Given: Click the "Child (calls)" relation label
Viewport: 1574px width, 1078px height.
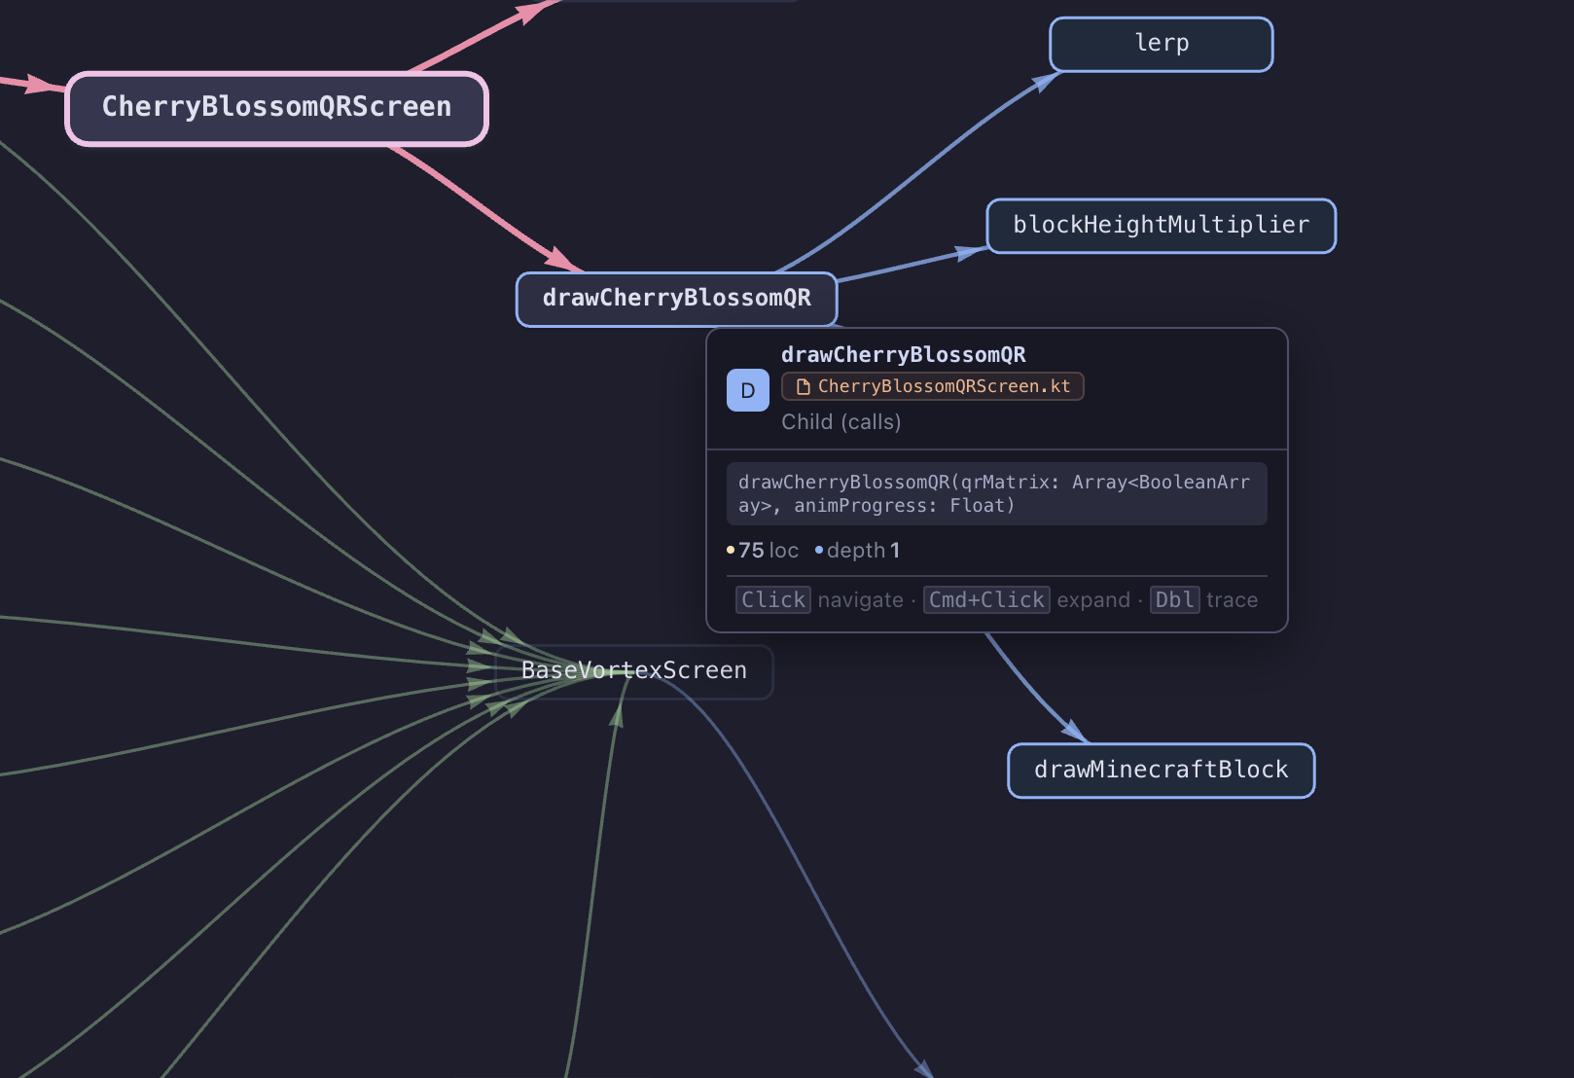Looking at the screenshot, I should [x=841, y=422].
